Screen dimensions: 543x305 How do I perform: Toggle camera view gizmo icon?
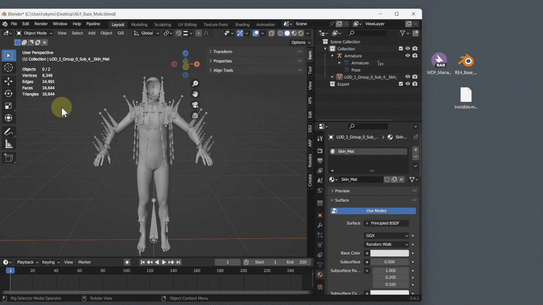(195, 105)
